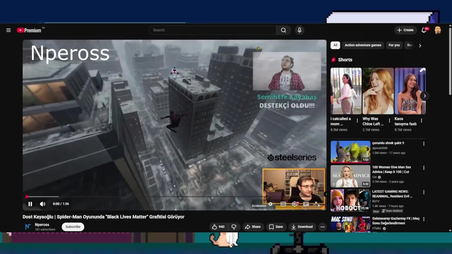452x254 pixels.
Task: Open options for 'Galatasaray-Gaziantep FK' video
Action: click(x=424, y=219)
